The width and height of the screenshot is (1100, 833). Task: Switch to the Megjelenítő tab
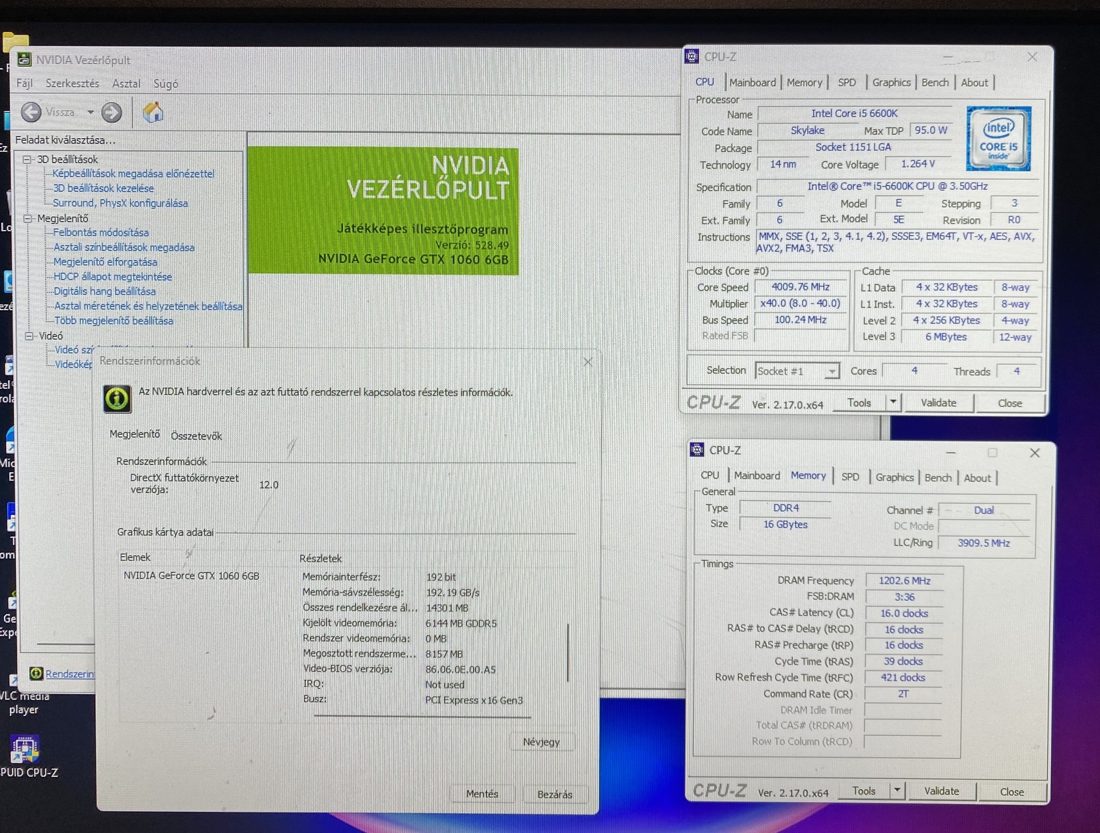135,434
